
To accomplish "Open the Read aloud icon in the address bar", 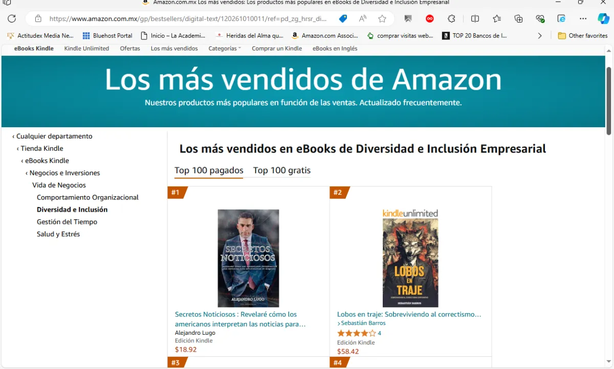I will click(363, 18).
